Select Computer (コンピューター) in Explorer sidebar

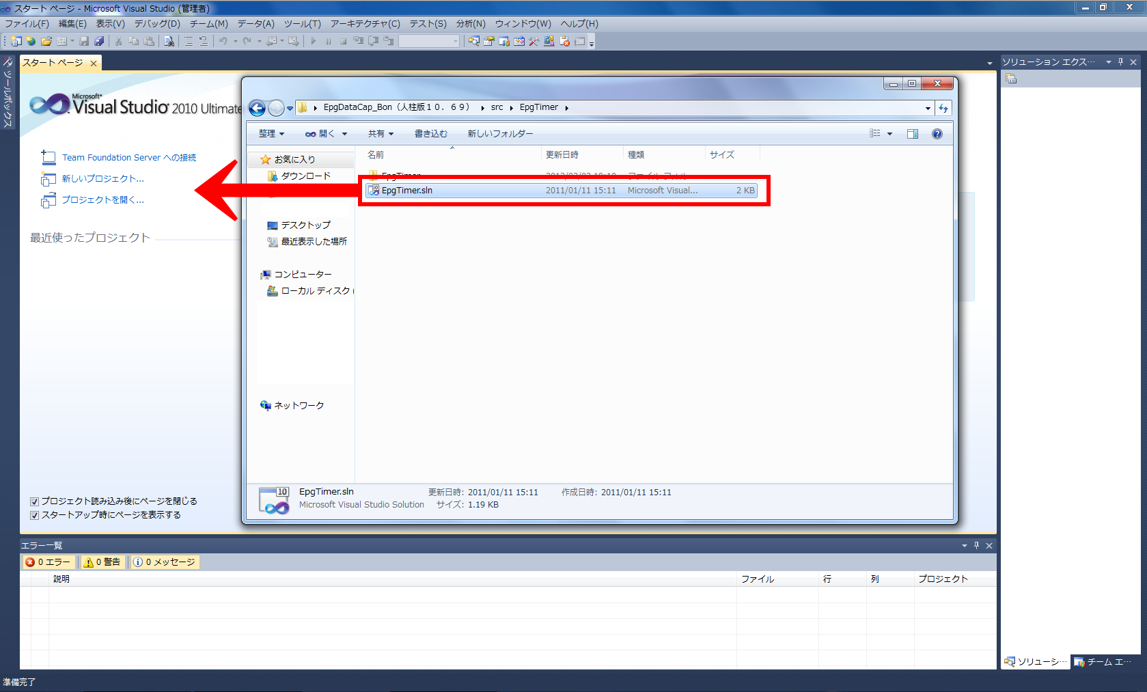pyautogui.click(x=296, y=275)
